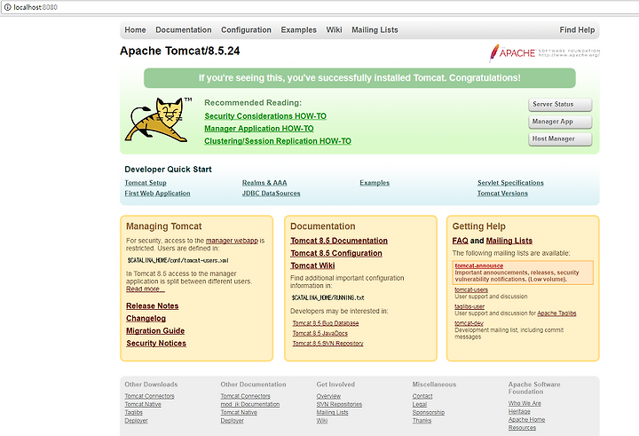The width and height of the screenshot is (639, 436).
Task: Open the JDBC DataSources link
Action: pos(271,194)
